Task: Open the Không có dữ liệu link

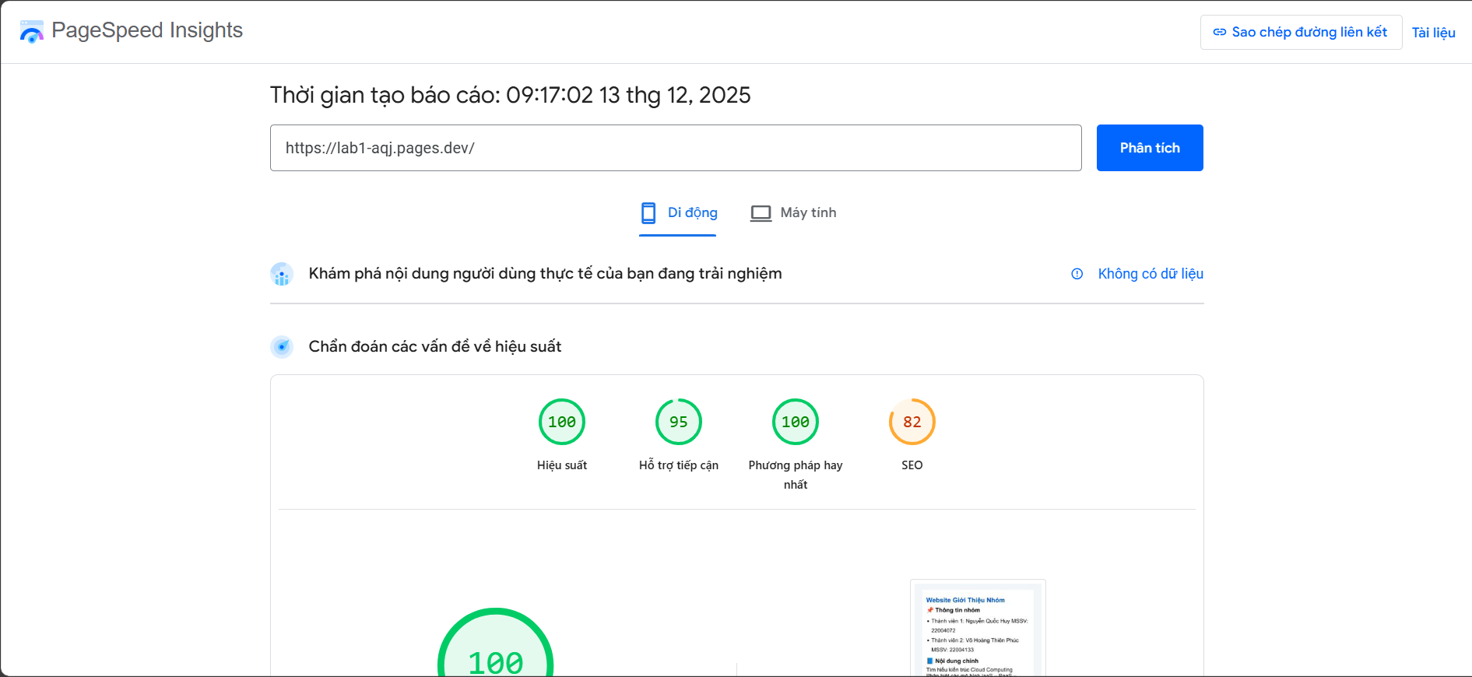Action: point(1150,274)
